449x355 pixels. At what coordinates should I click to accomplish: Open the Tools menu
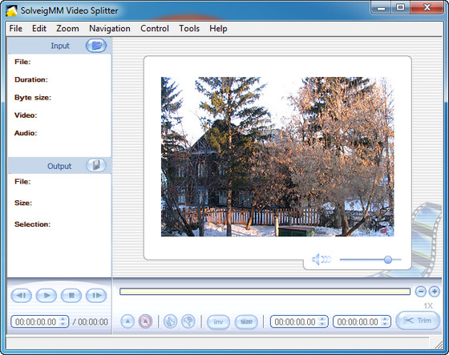click(x=189, y=28)
